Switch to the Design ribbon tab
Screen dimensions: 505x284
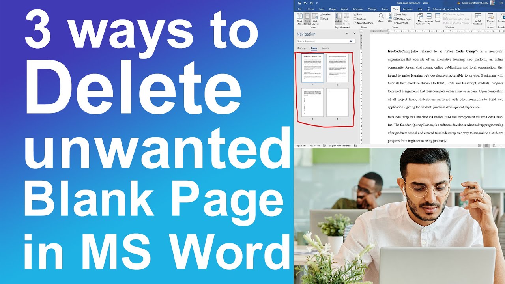click(333, 9)
